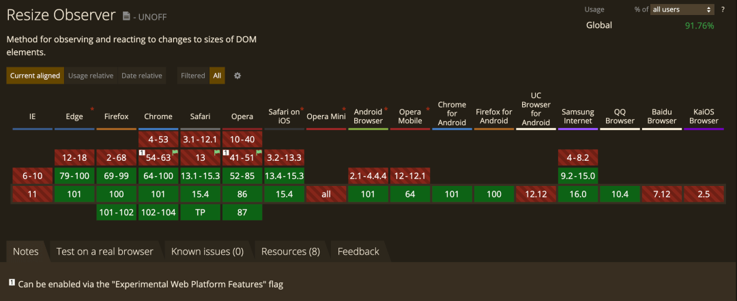Viewport: 737px width, 301px height.
Task: Switch to Date relative view
Action: tap(142, 76)
